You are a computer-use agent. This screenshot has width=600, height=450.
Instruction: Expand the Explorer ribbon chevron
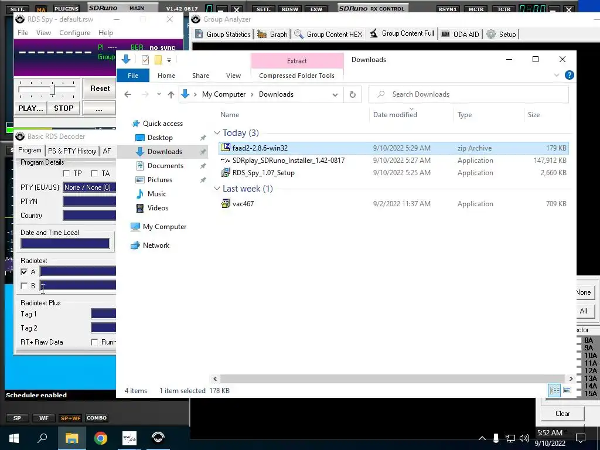pyautogui.click(x=557, y=75)
